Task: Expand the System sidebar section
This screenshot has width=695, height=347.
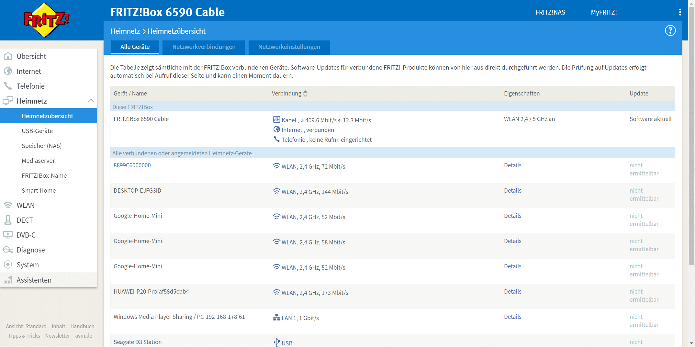Action: click(28, 265)
